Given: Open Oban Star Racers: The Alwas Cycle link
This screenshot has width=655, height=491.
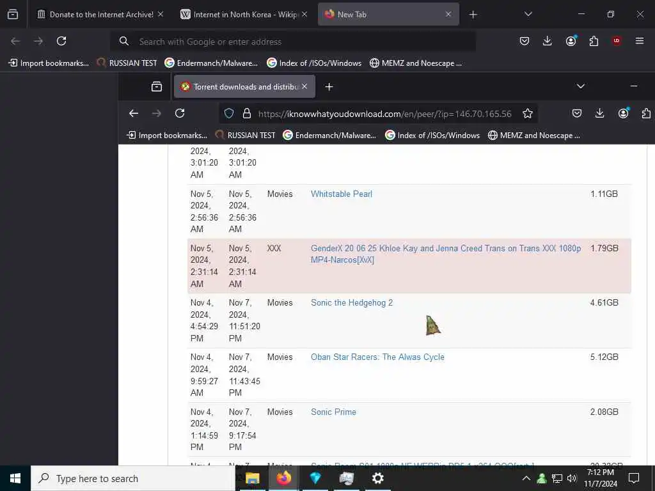Looking at the screenshot, I should 377,357.
